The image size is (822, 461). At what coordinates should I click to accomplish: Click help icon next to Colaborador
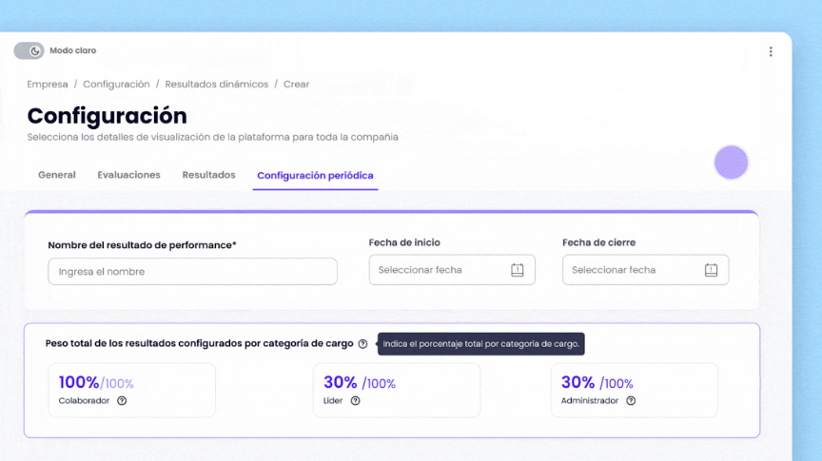(122, 401)
